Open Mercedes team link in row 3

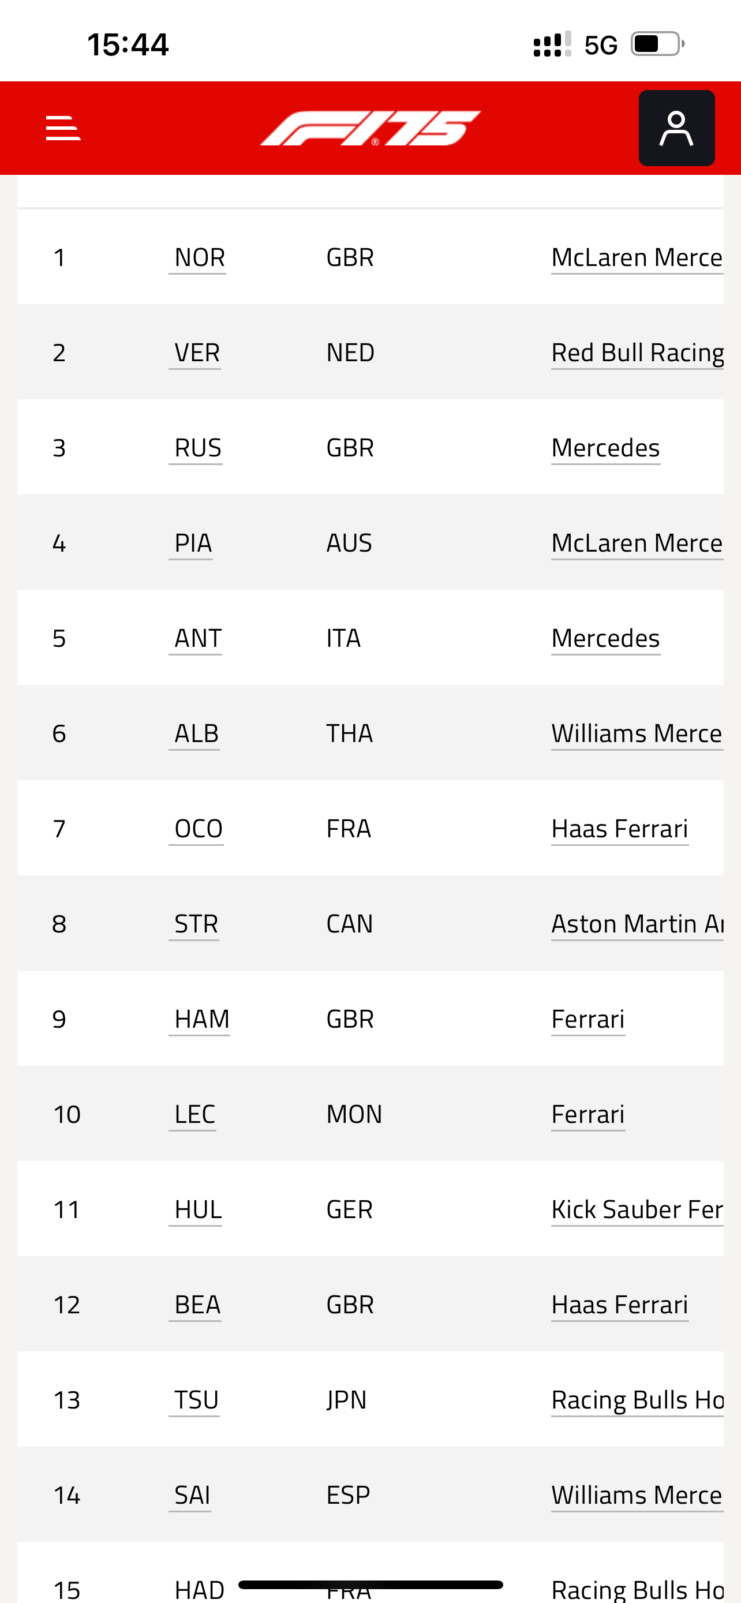click(x=605, y=448)
